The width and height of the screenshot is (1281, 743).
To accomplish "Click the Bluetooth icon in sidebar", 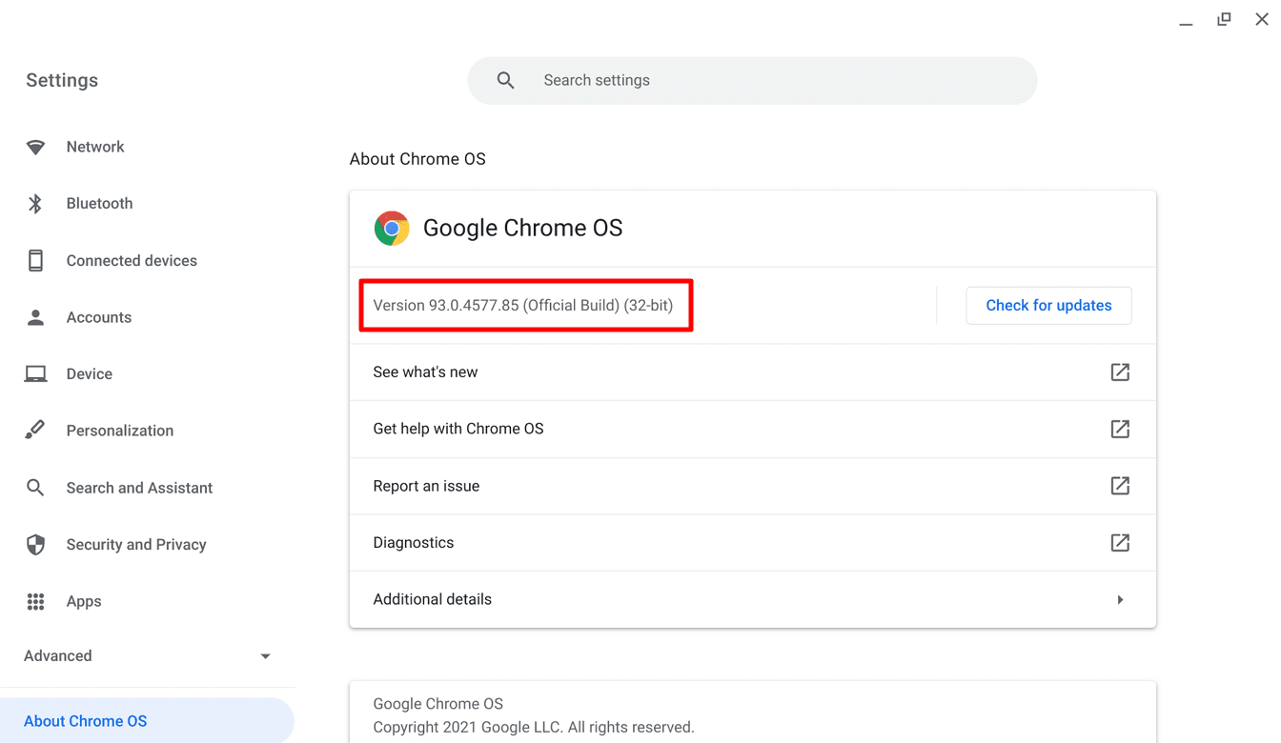I will tap(35, 203).
